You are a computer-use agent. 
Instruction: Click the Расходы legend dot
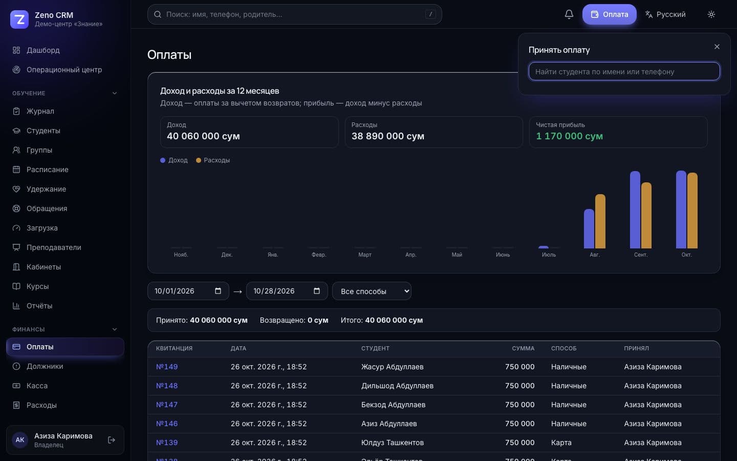click(x=199, y=160)
